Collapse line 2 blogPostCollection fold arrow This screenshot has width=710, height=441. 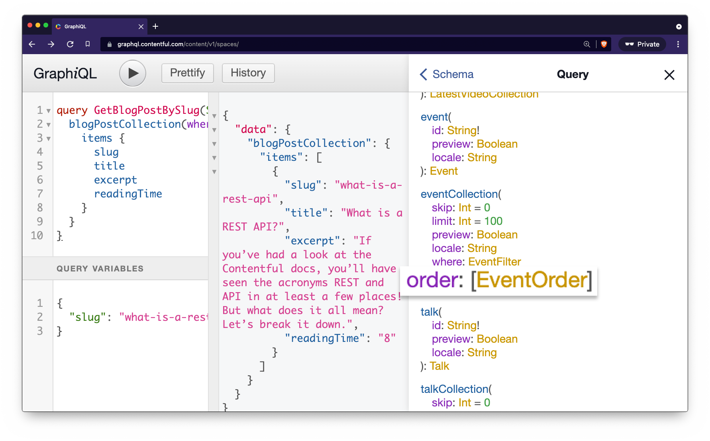(x=49, y=125)
